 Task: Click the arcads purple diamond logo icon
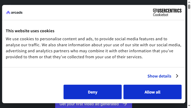click(8, 12)
